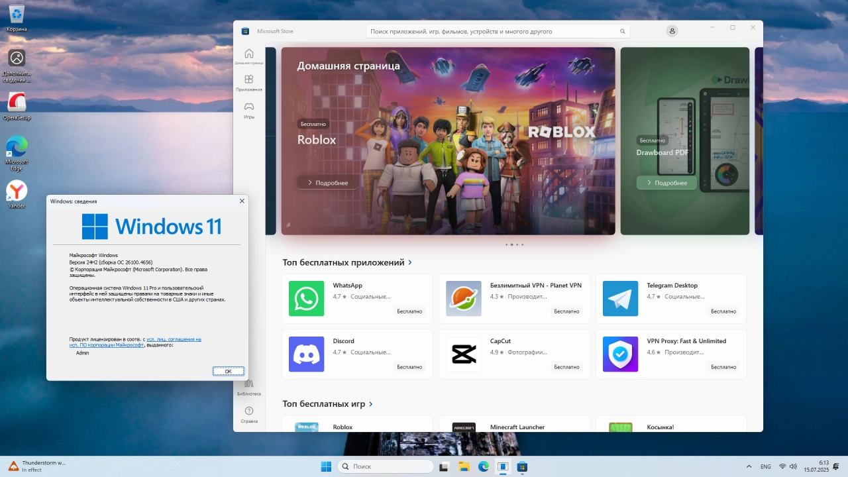Open Edge from the taskbar
The height and width of the screenshot is (477, 848).
(x=484, y=466)
